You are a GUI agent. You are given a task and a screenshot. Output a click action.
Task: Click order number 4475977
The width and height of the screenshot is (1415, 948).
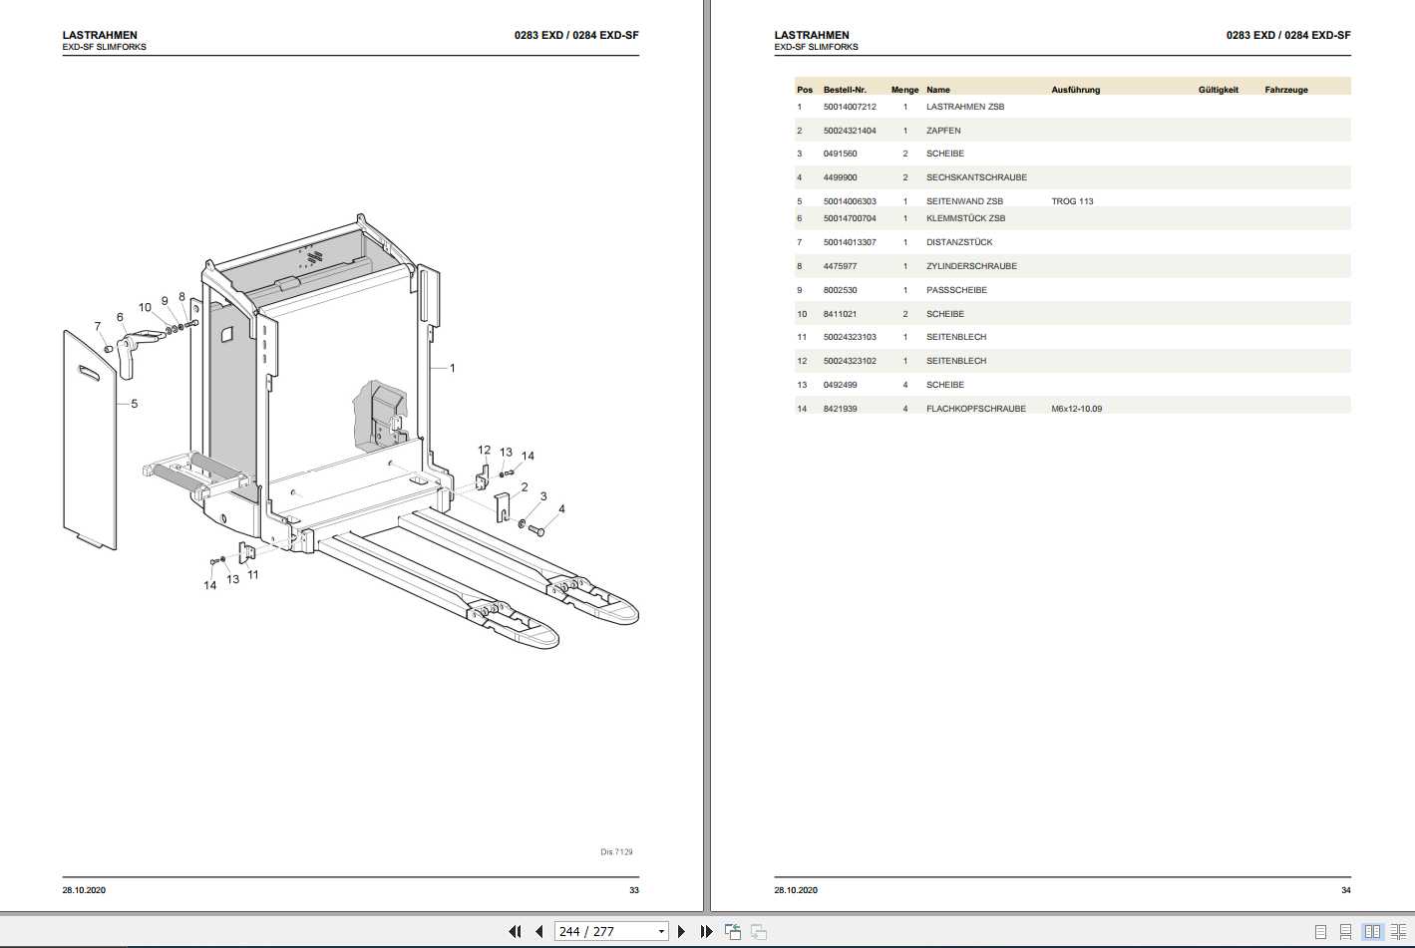tap(840, 266)
